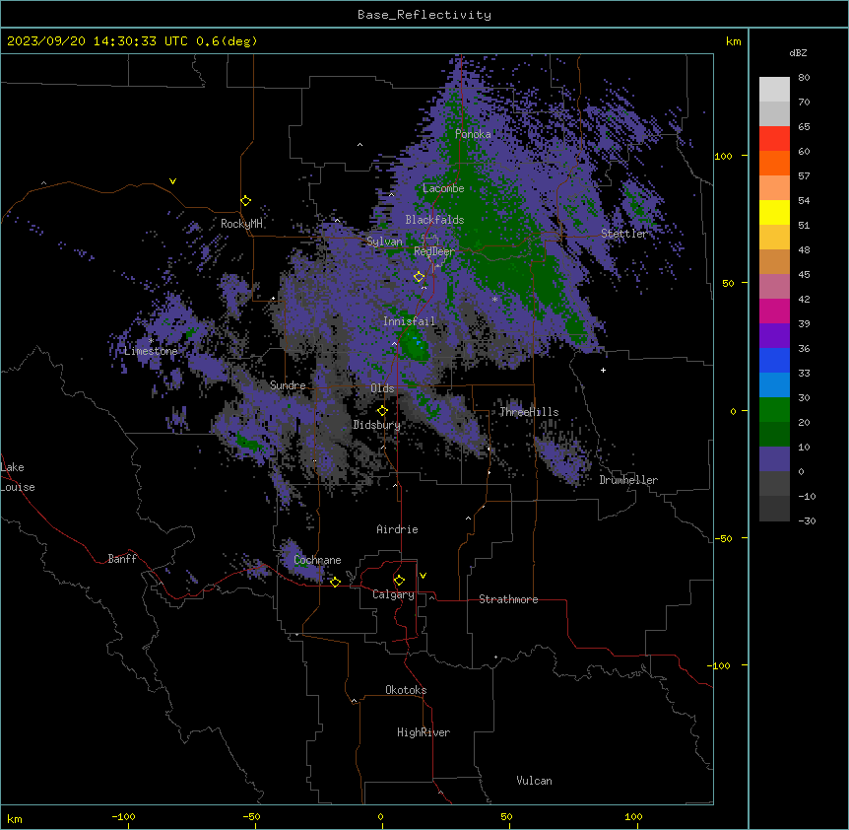Select the bright green swatch in dBZ legend
The width and height of the screenshot is (849, 830).
tap(774, 410)
